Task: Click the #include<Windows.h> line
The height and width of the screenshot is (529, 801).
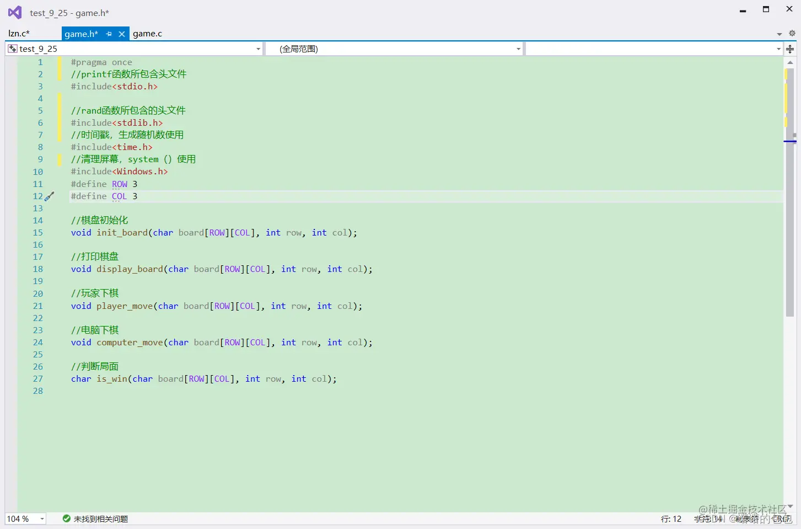Action: (x=119, y=172)
